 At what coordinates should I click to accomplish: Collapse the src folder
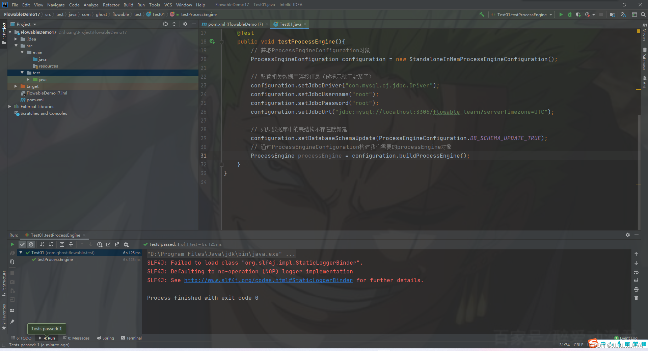16,46
